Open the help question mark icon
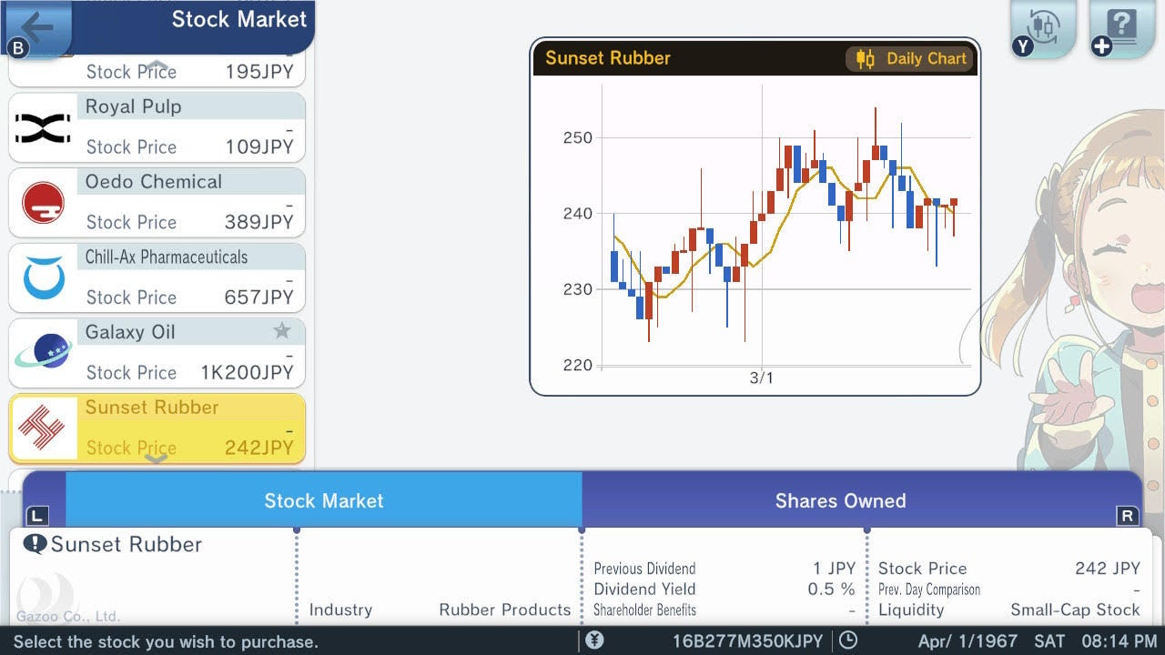This screenshot has height=655, width=1165. [1121, 27]
